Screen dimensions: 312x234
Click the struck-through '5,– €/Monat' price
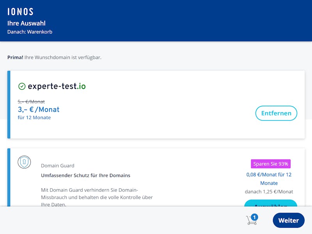[x=31, y=102]
